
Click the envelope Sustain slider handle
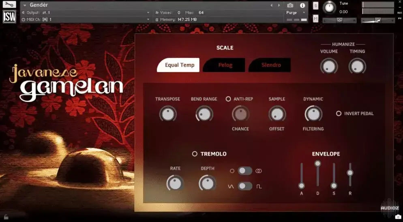point(334,186)
